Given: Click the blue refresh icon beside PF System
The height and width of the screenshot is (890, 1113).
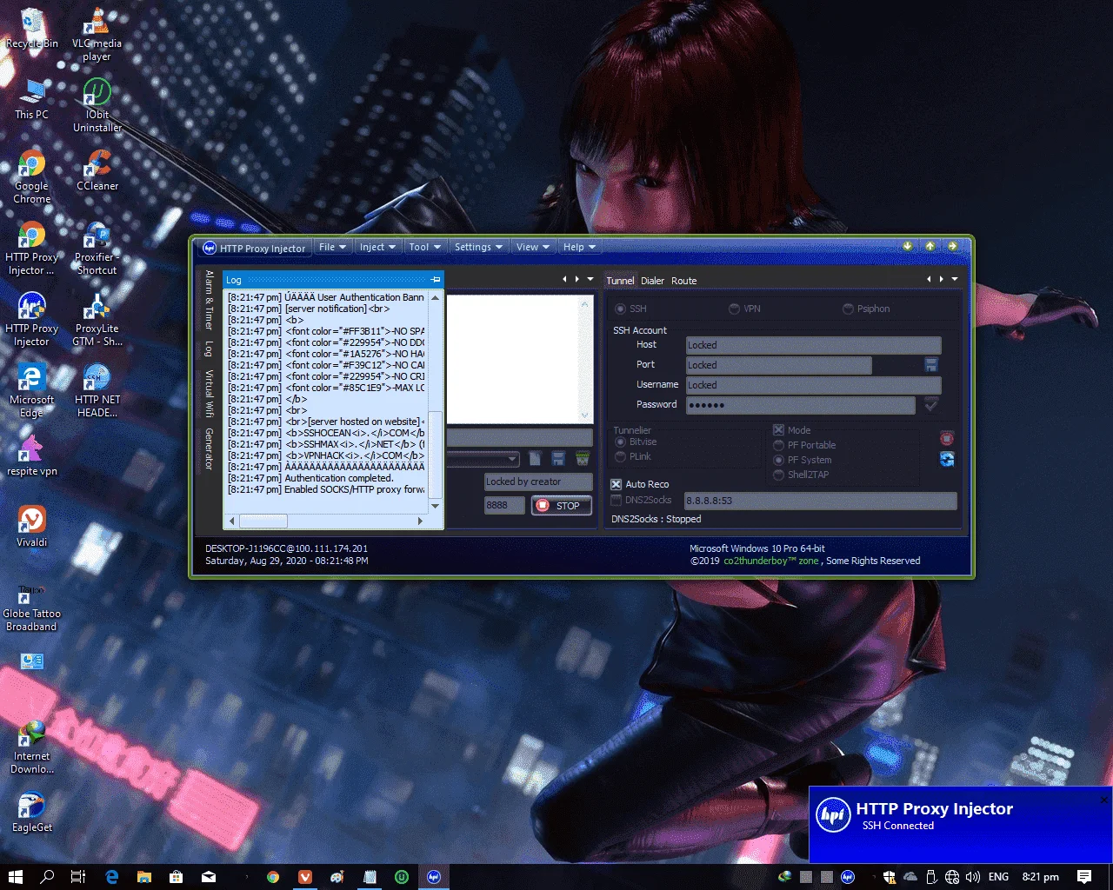Looking at the screenshot, I should point(947,459).
